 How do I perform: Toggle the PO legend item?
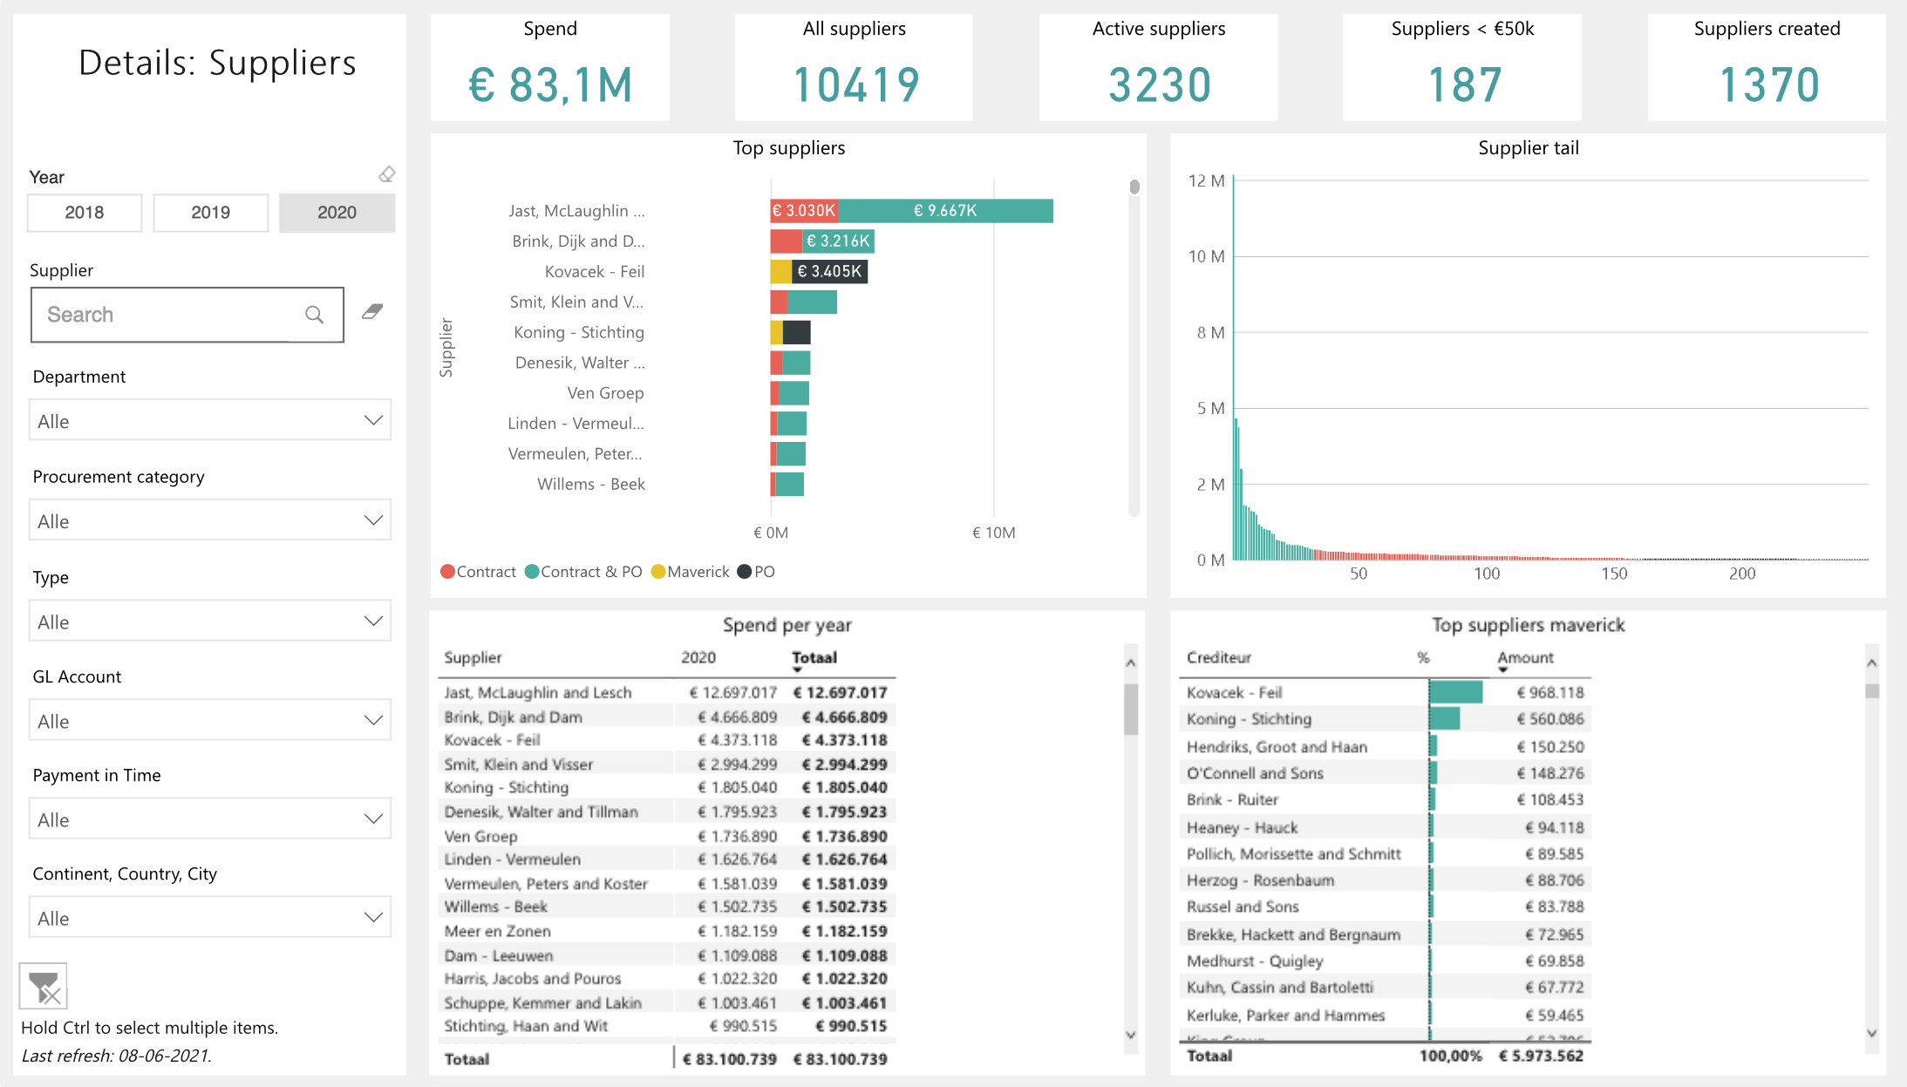755,571
